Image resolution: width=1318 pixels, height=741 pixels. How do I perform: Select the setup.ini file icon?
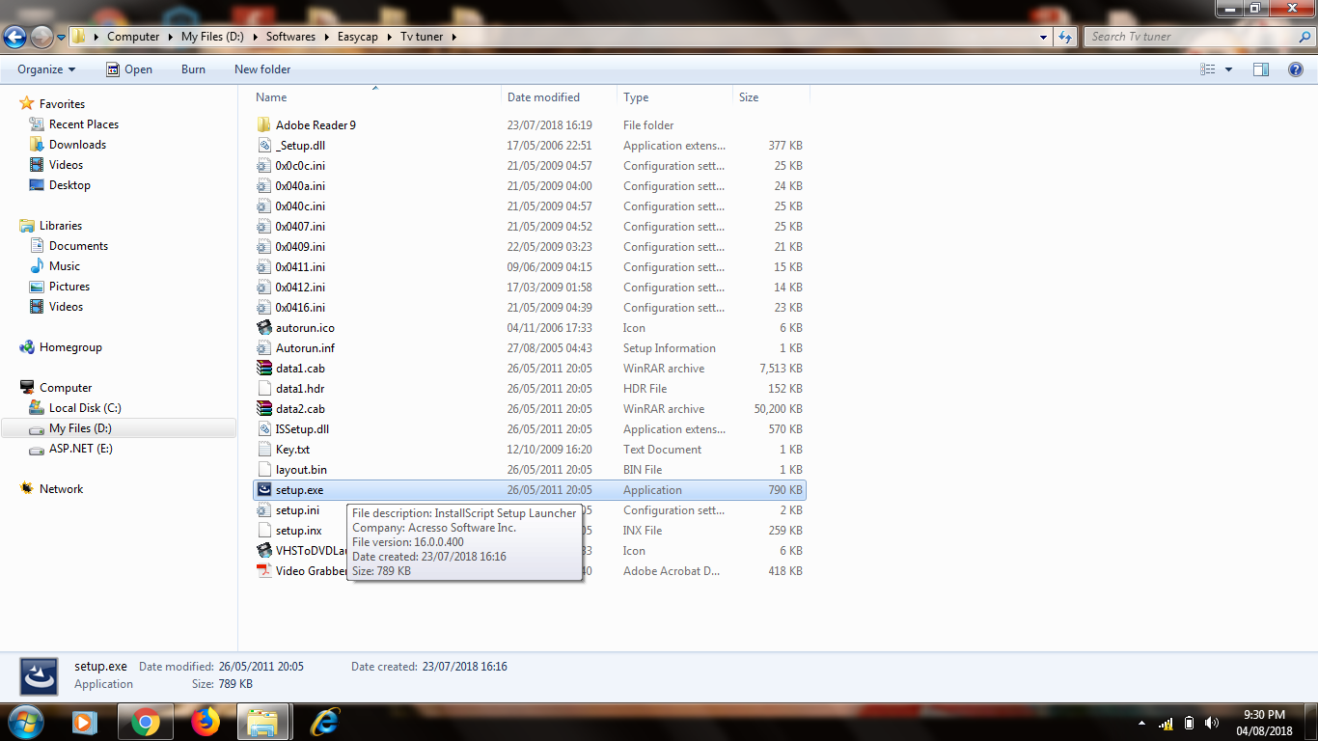(x=264, y=510)
